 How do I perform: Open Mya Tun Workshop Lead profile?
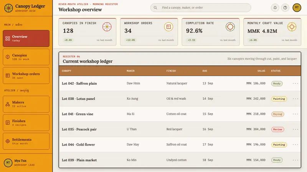[26, 163]
